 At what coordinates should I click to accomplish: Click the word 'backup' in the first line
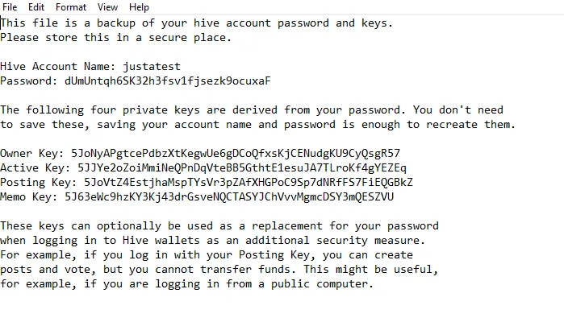pyautogui.click(x=116, y=23)
